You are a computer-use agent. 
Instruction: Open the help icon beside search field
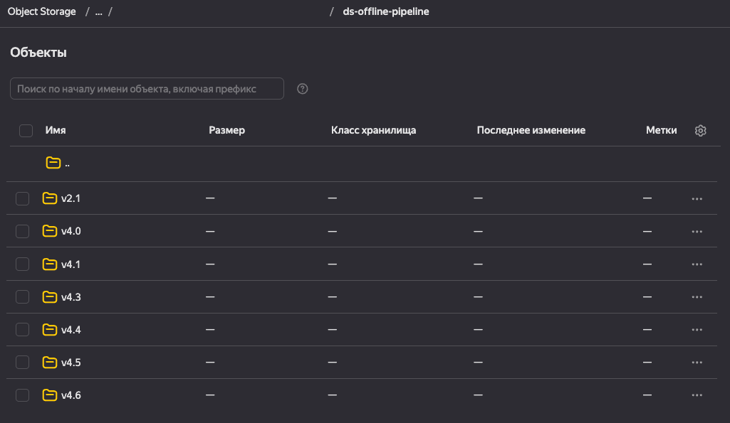click(303, 89)
